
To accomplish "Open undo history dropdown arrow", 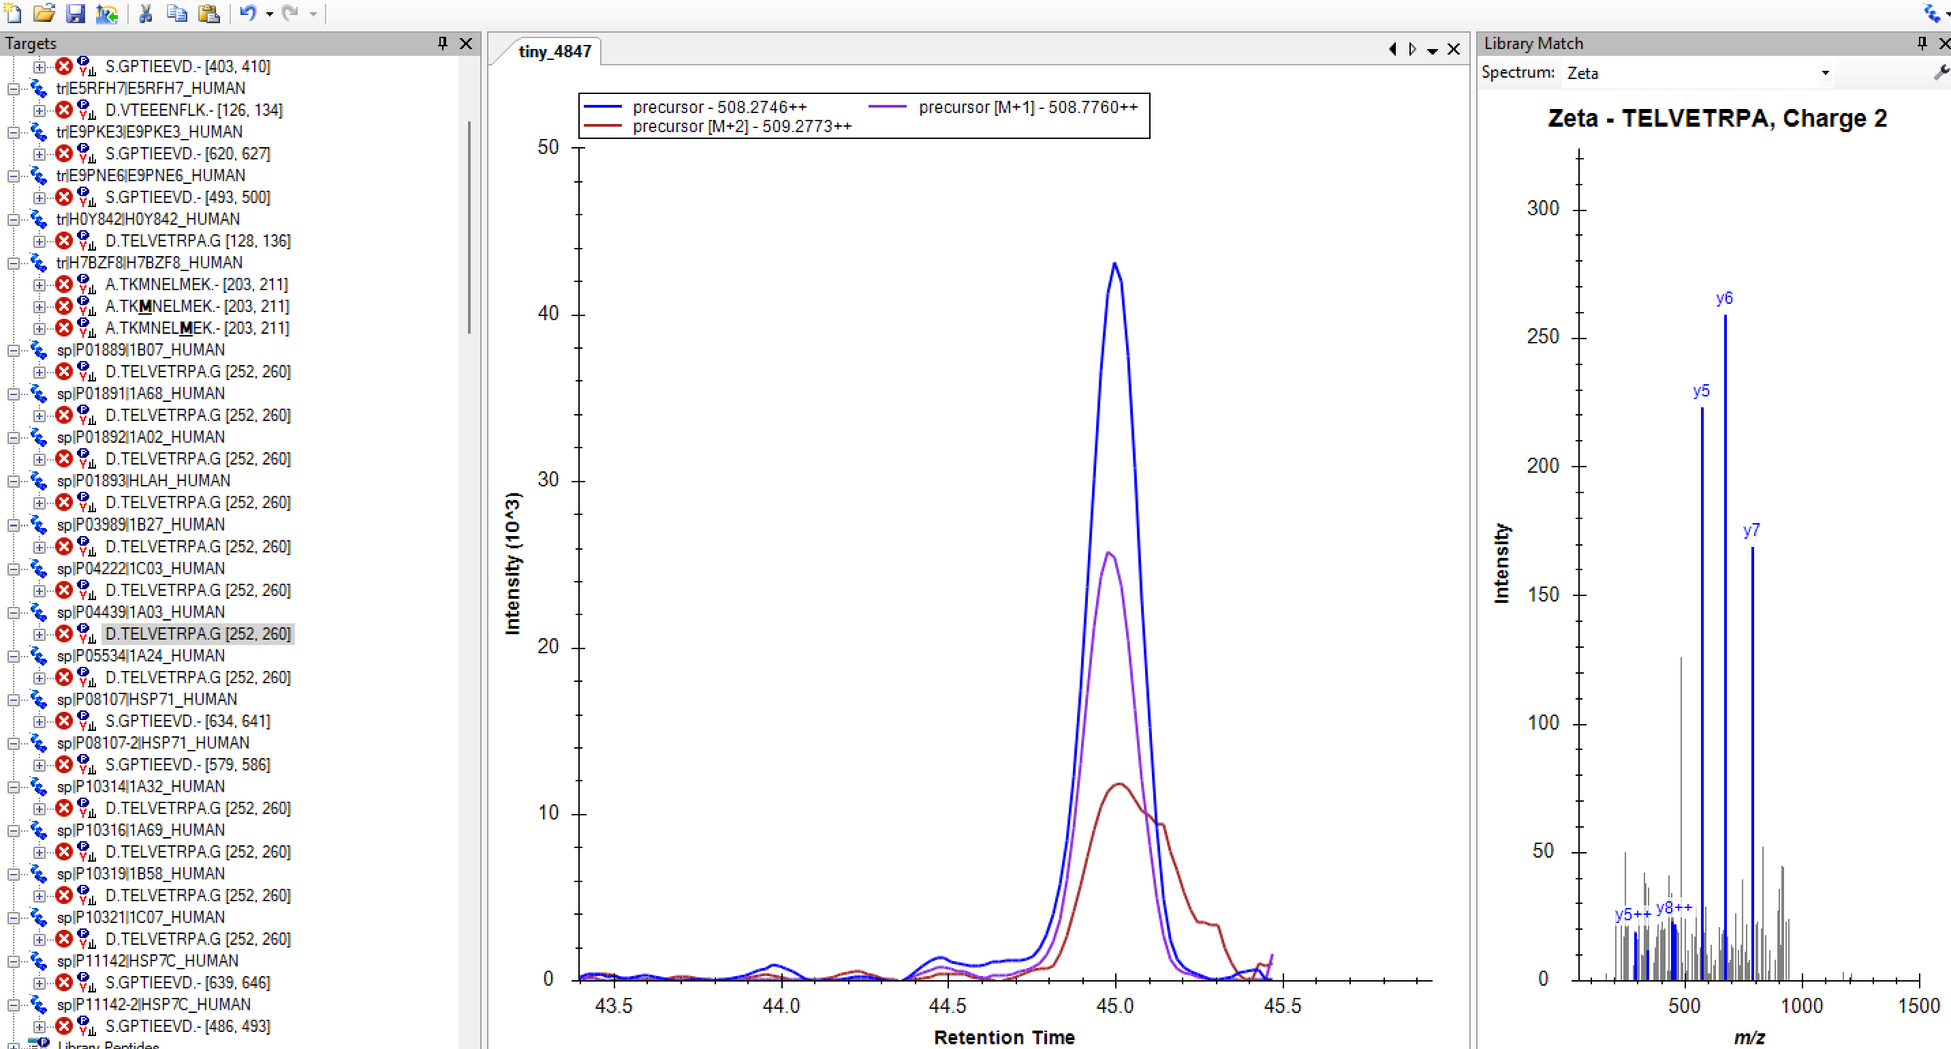I will (x=270, y=14).
